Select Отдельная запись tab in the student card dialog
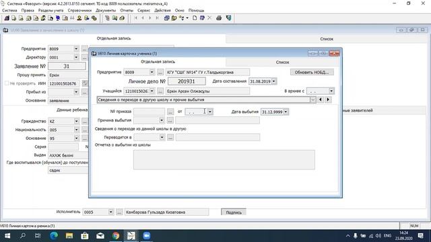This screenshot has height=242, width=431. pyautogui.click(x=158, y=62)
